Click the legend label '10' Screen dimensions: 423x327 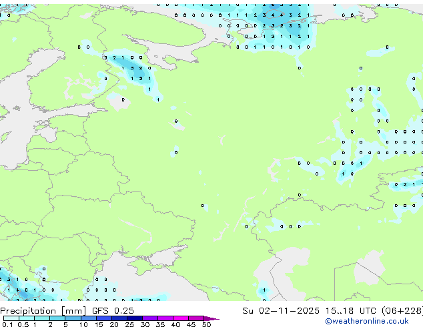(x=83, y=324)
